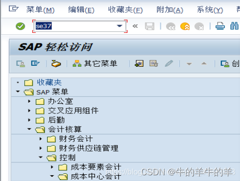The width and height of the screenshot is (240, 181).
Task: Select the 交叉应用组件 tree item
Action: [73, 111]
